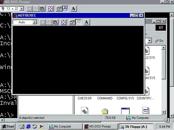
Task: Click Full screen icon in MS-DOS Prompt toolbar
Action: (x=50, y=9)
